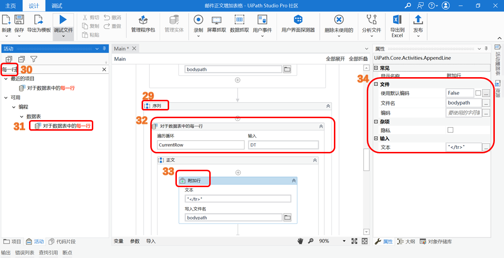Collapse the 对于数据表中的每一行 activity
This screenshot has width=504, height=258.
click(321, 126)
